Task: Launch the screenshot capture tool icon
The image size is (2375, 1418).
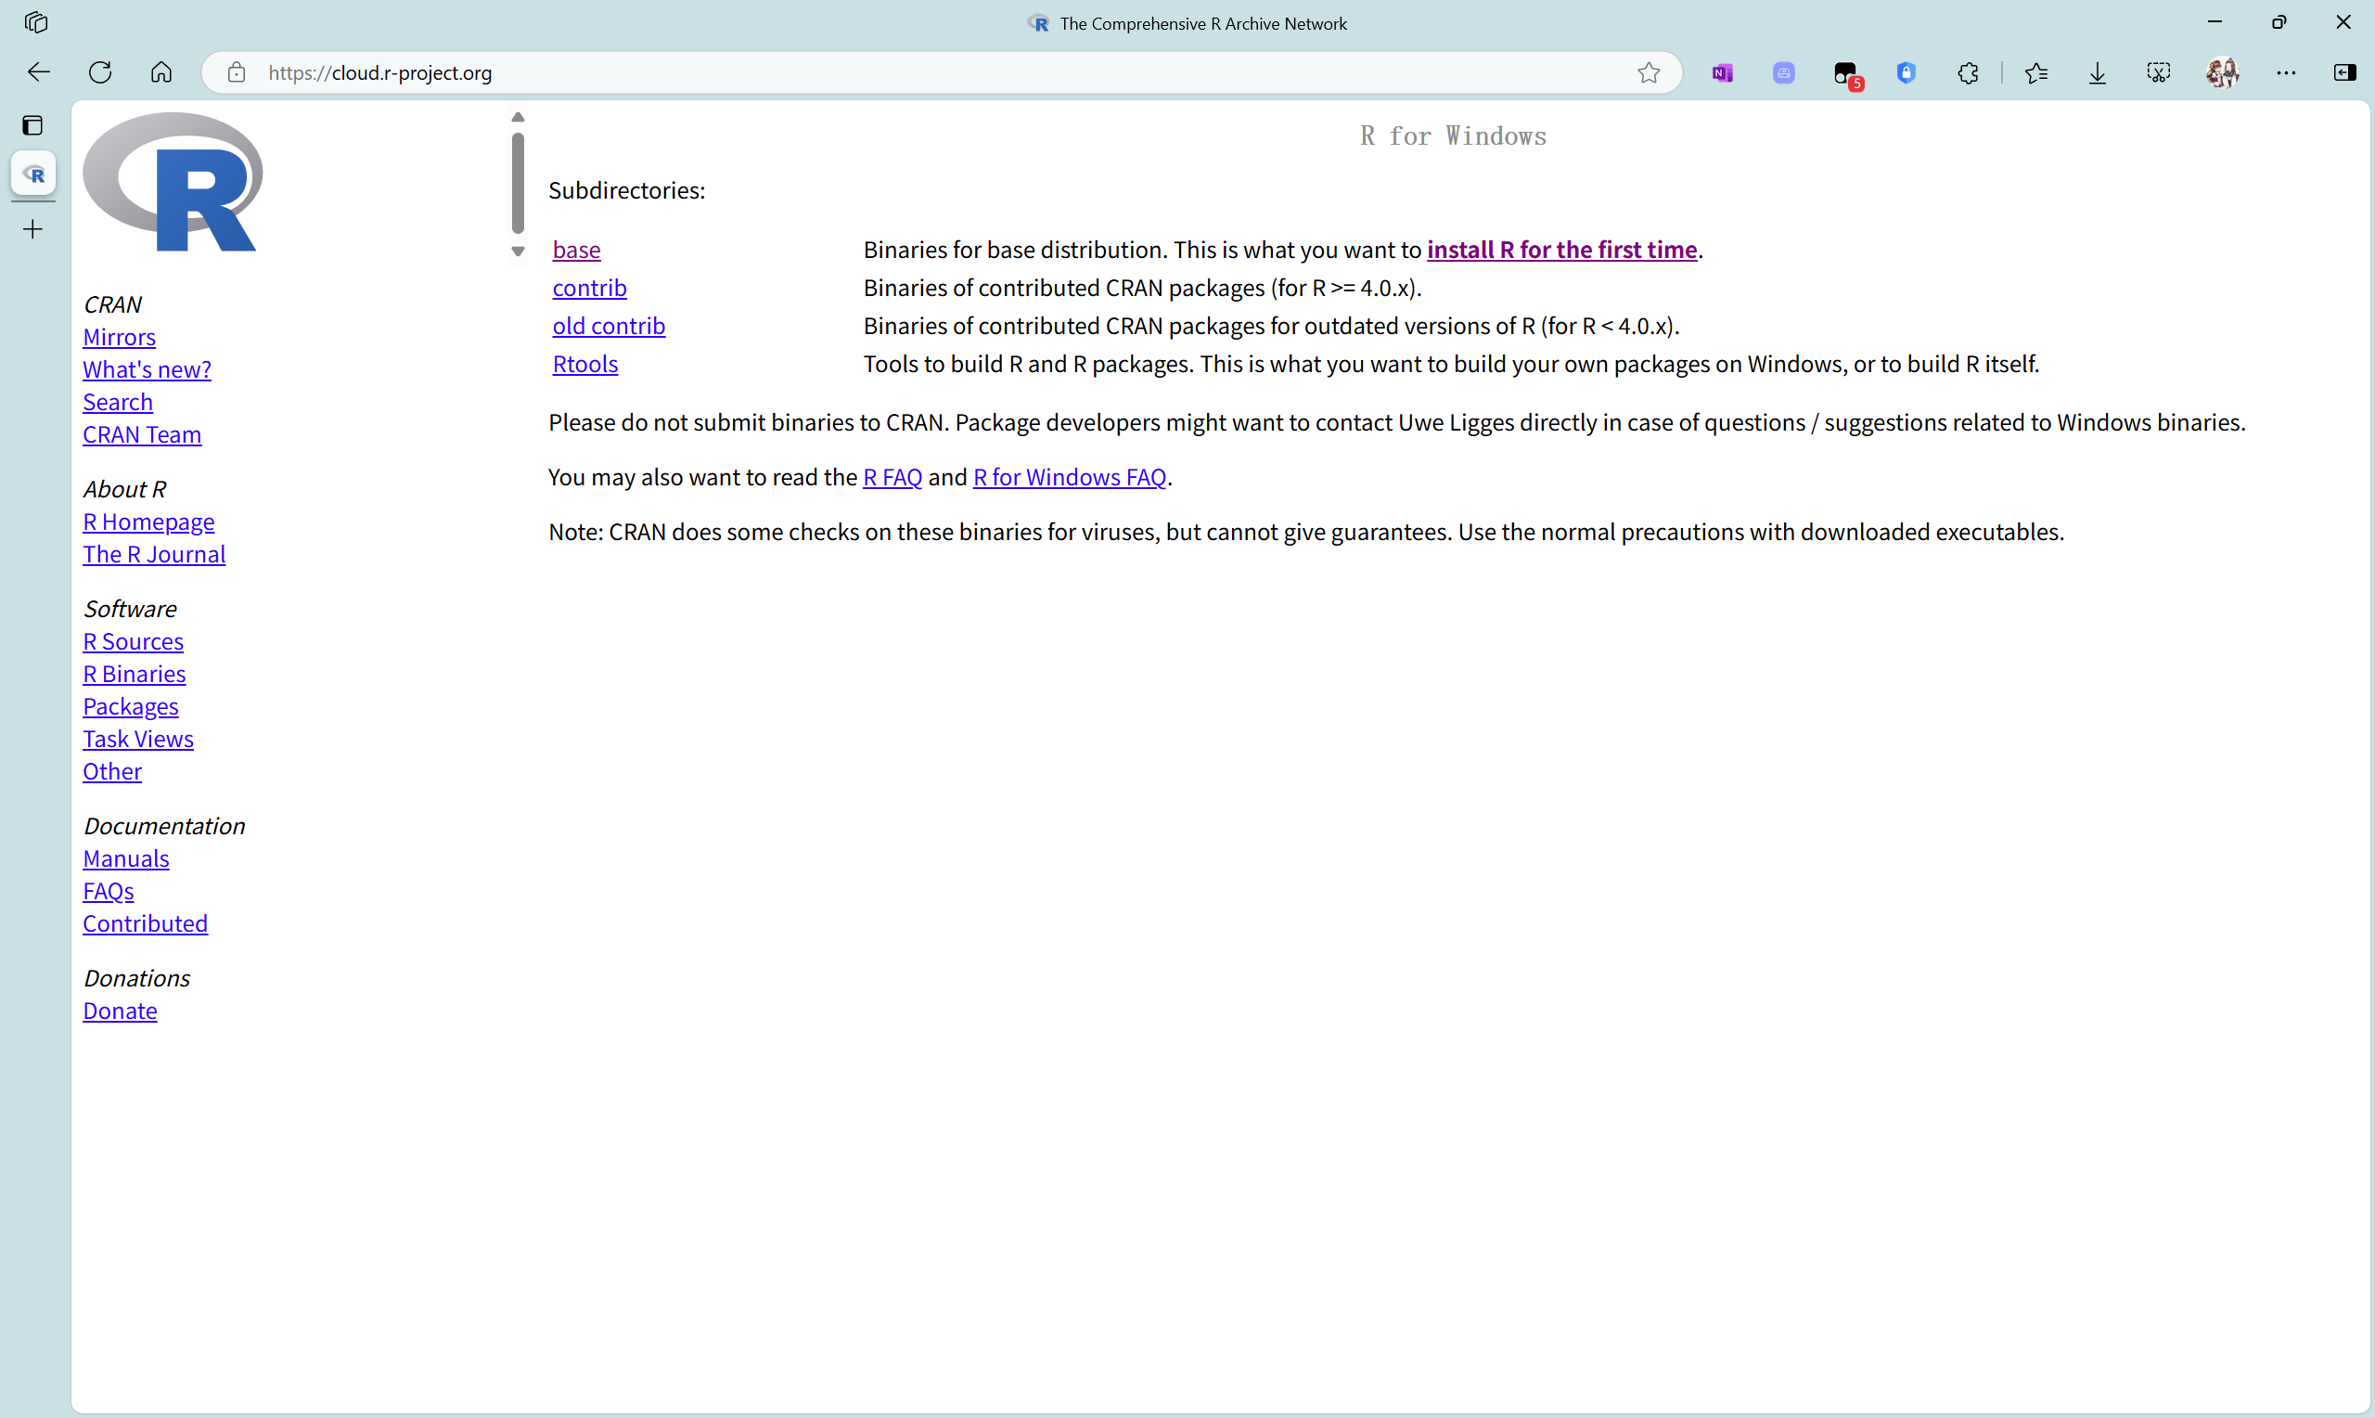Action: pyautogui.click(x=2158, y=72)
